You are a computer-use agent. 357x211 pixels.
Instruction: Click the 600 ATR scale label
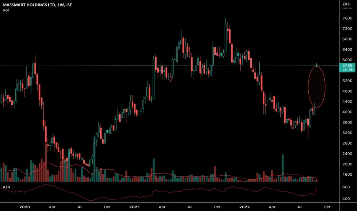(x=346, y=187)
